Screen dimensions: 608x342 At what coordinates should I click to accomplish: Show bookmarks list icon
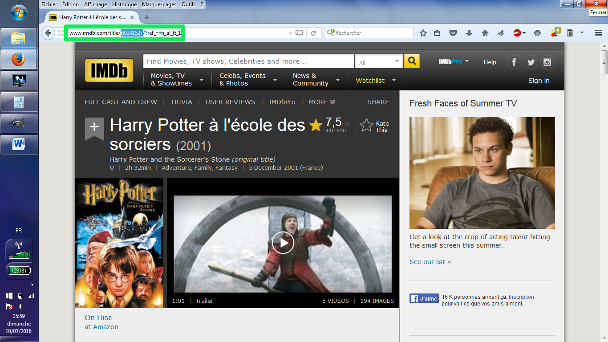point(437,33)
